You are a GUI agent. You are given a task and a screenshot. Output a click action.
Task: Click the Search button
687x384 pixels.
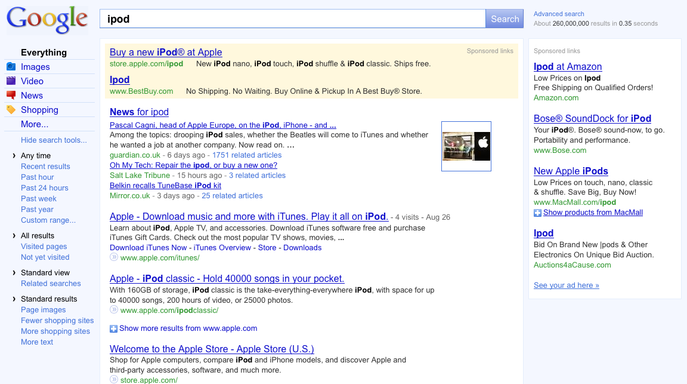click(505, 19)
